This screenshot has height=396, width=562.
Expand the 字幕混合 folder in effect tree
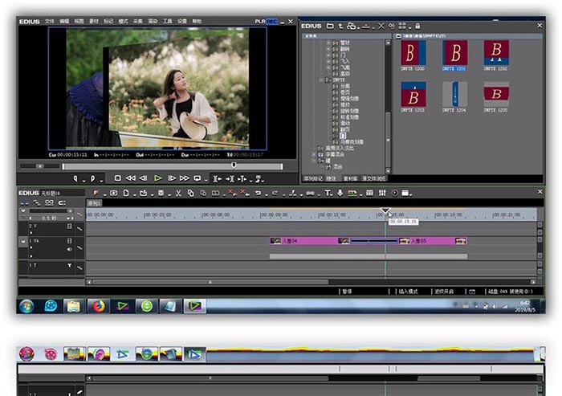point(314,154)
